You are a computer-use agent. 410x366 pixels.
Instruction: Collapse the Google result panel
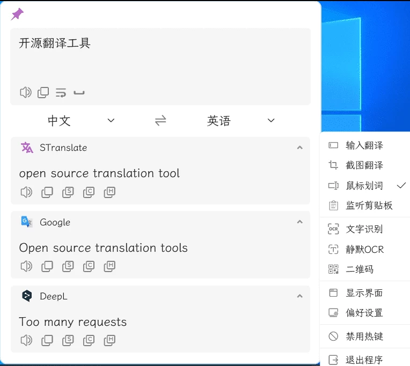point(299,222)
